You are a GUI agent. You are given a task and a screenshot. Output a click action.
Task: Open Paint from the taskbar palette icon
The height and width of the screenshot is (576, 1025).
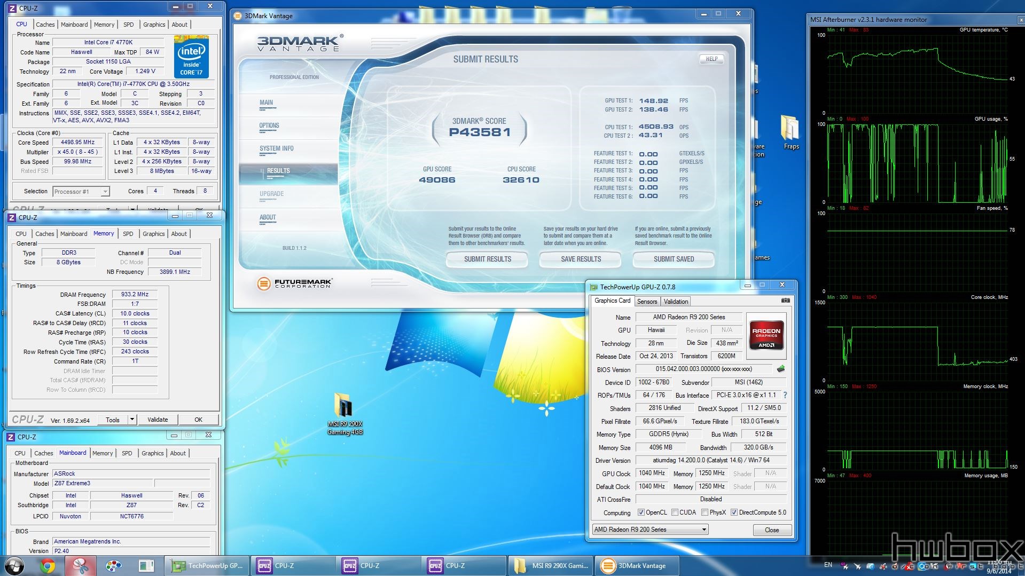[x=113, y=566]
